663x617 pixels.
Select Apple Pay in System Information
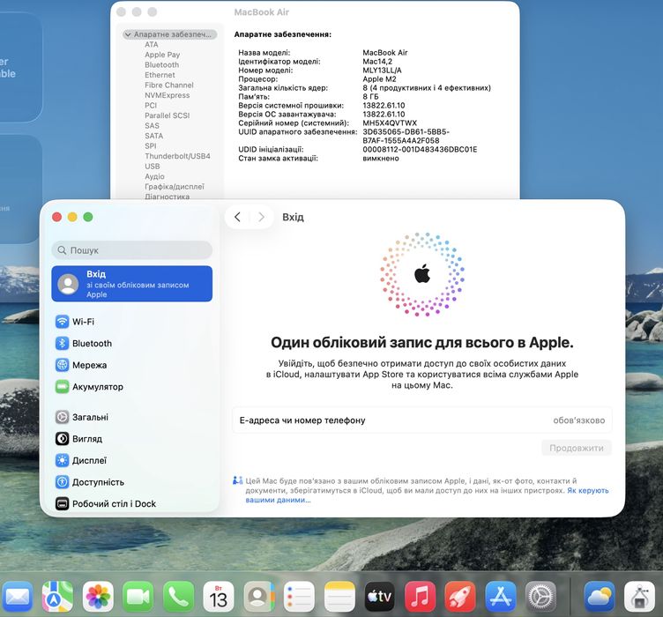162,55
